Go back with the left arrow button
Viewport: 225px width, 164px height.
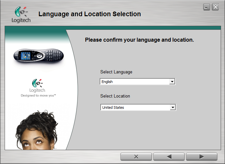(x=169, y=157)
